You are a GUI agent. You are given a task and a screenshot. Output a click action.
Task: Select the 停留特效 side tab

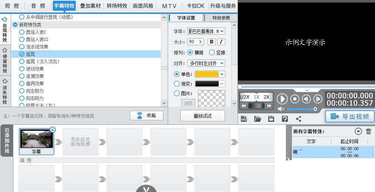click(x=5, y=60)
